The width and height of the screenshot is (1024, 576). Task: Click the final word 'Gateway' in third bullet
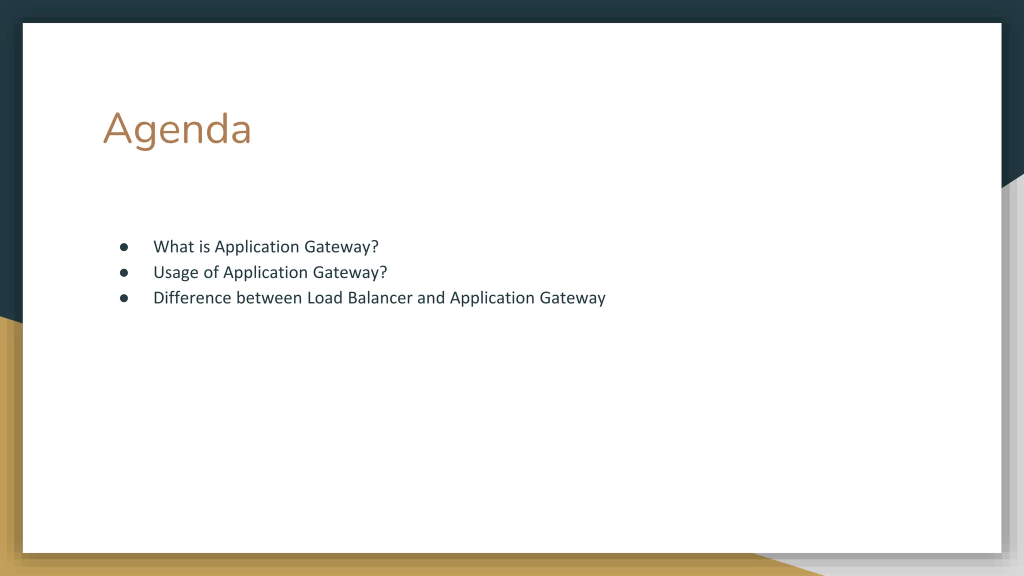[x=572, y=298]
